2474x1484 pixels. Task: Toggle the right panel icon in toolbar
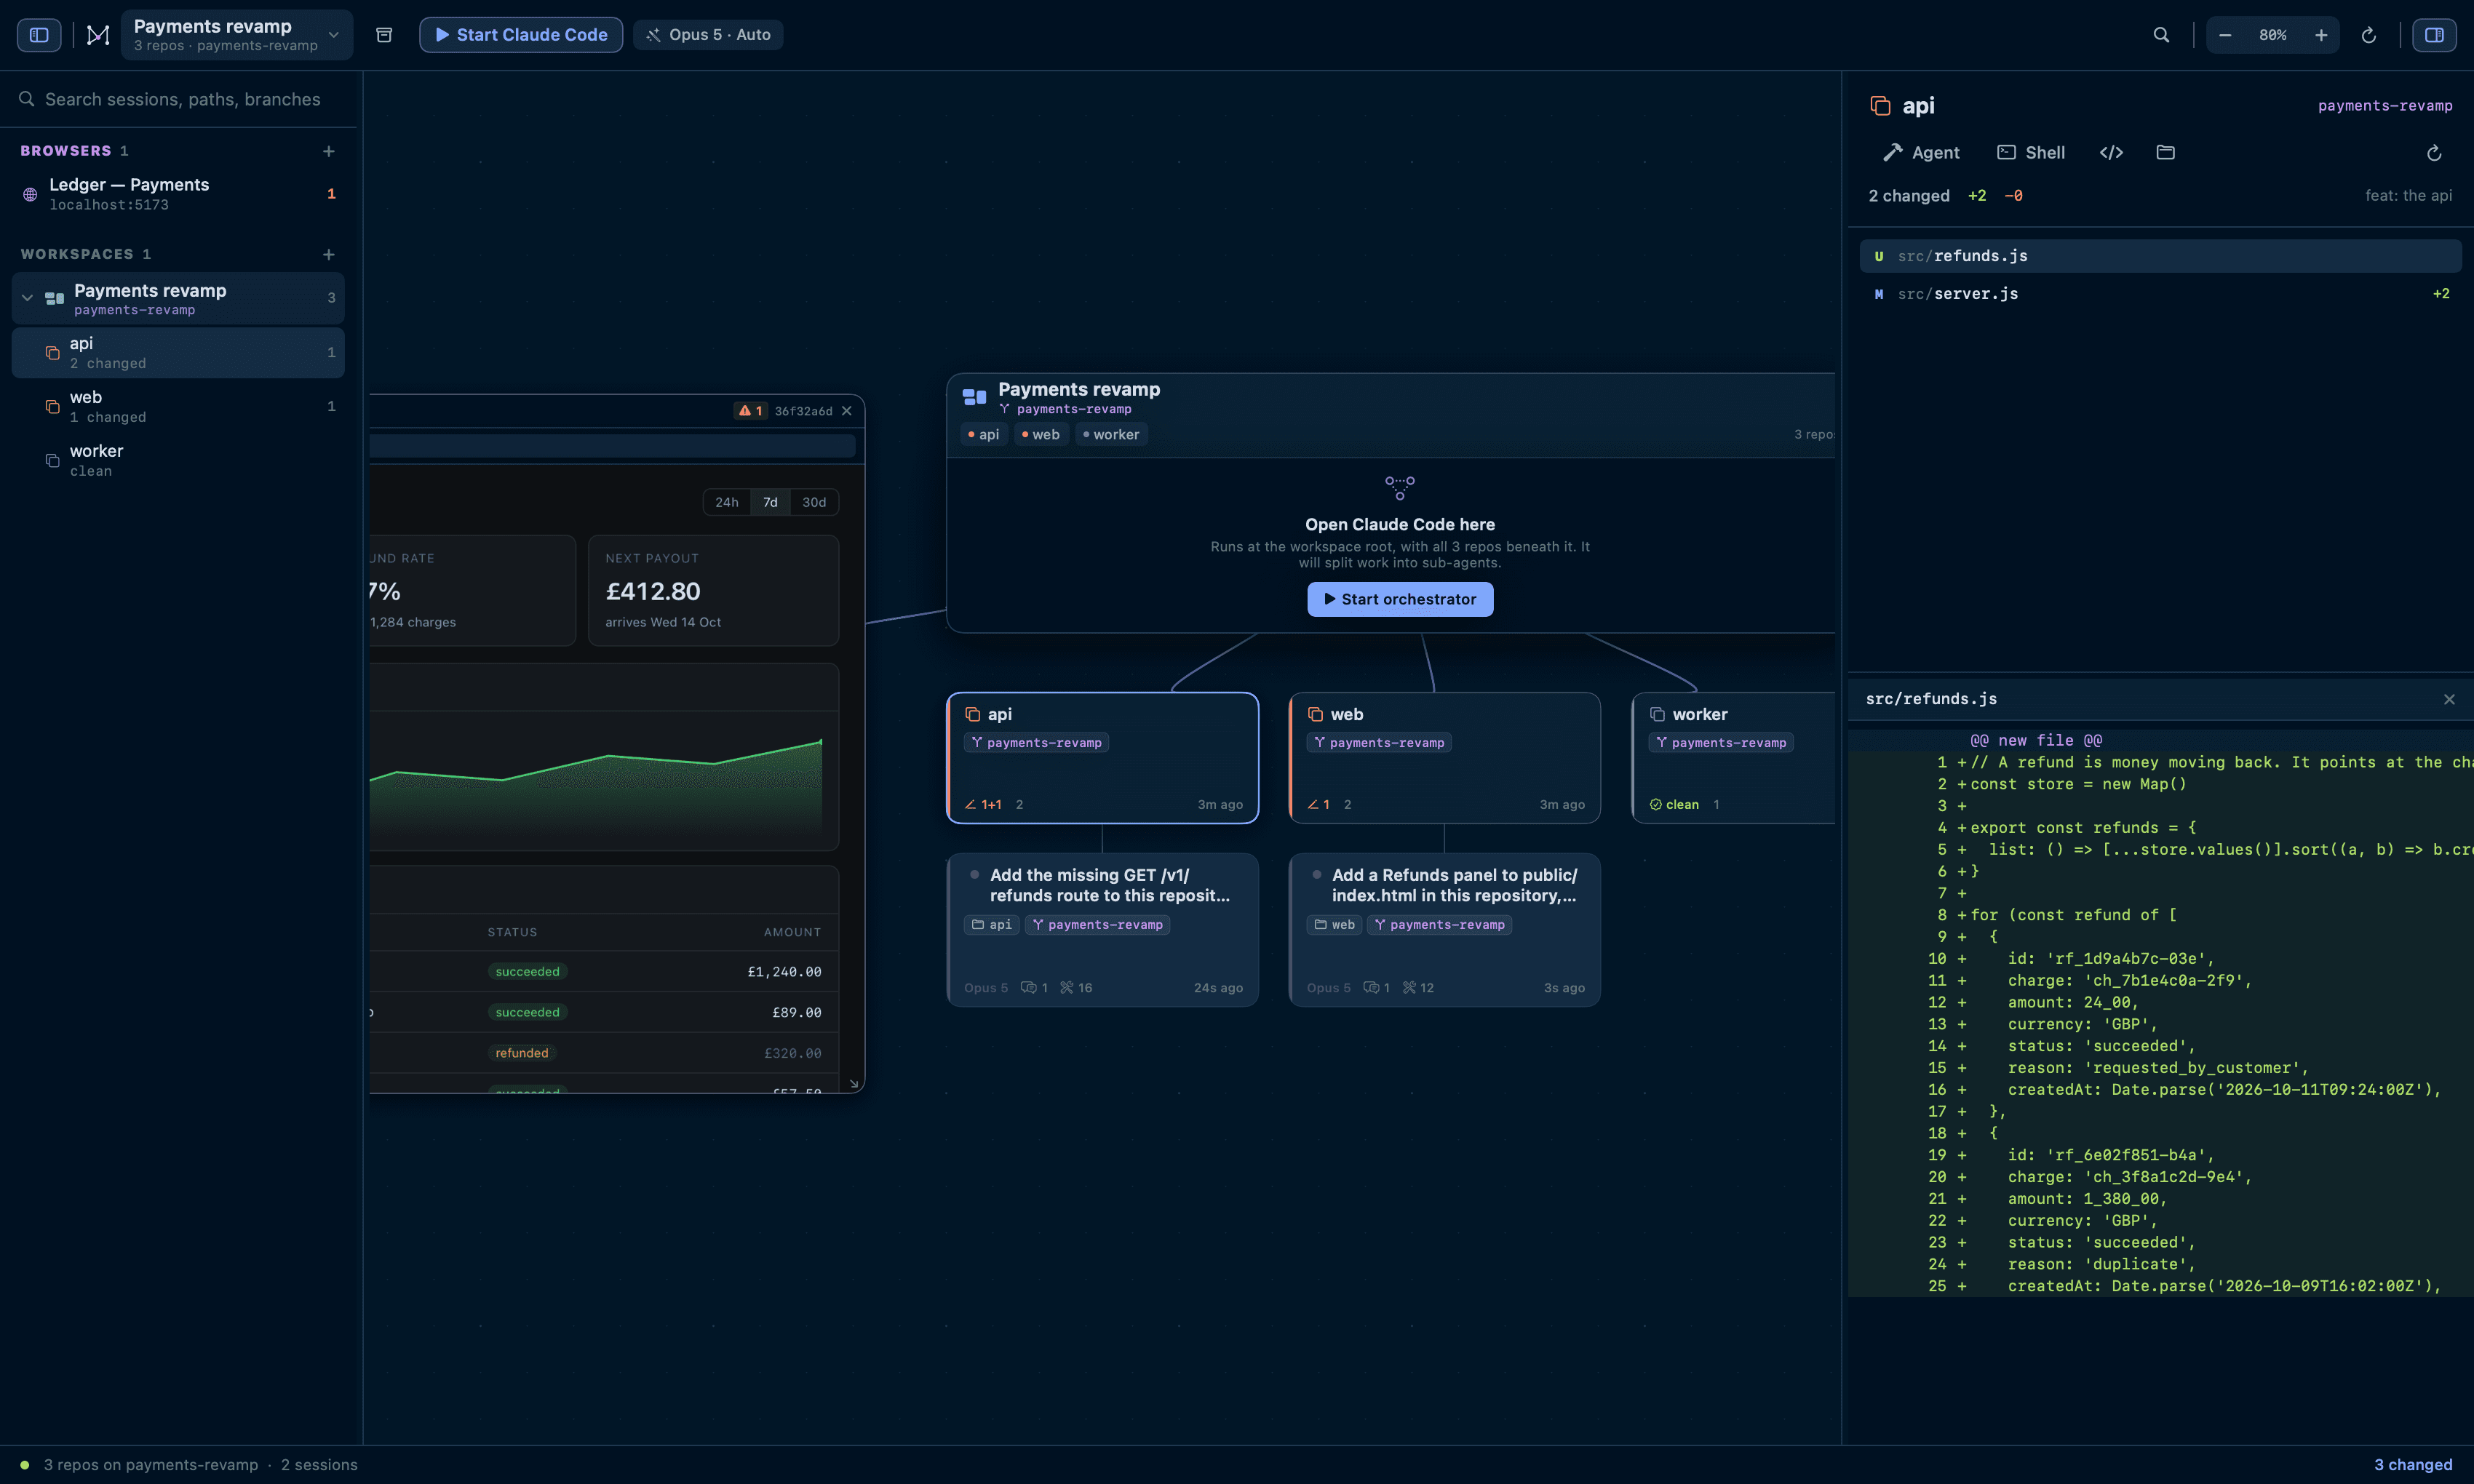tap(2434, 35)
